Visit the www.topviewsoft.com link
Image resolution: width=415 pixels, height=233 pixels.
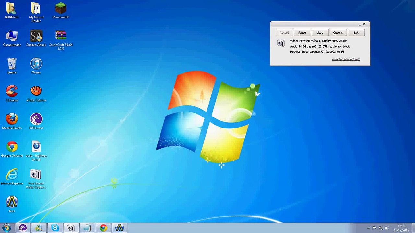[x=346, y=59]
